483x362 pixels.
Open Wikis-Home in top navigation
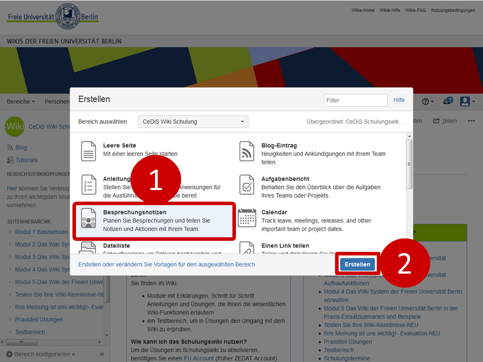363,10
